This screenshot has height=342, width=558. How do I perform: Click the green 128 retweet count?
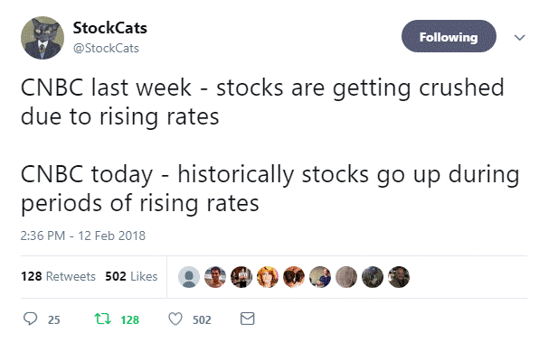pyautogui.click(x=130, y=320)
